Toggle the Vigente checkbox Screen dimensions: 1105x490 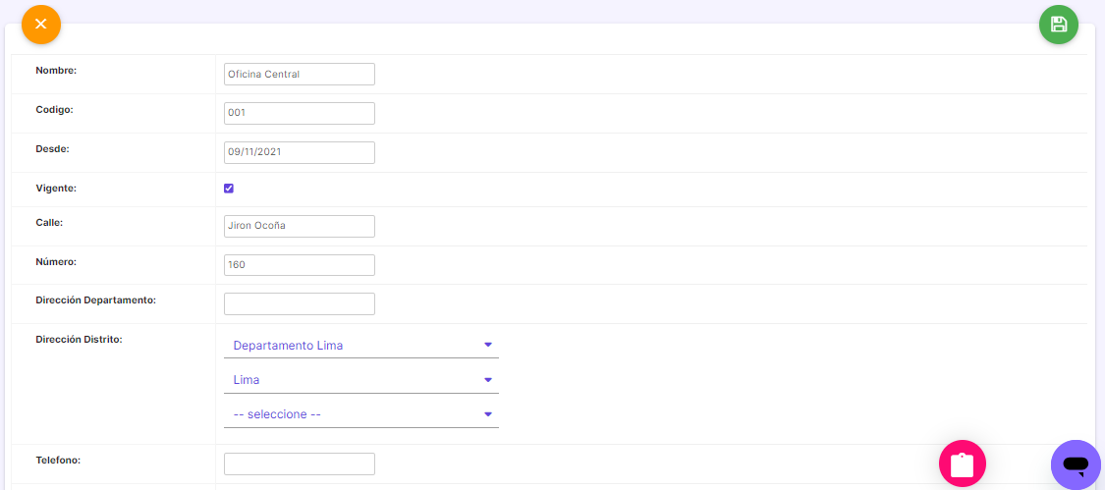tap(228, 189)
